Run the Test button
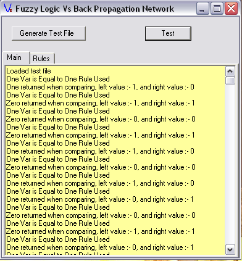Screen dimensions: 242x261 [168, 33]
